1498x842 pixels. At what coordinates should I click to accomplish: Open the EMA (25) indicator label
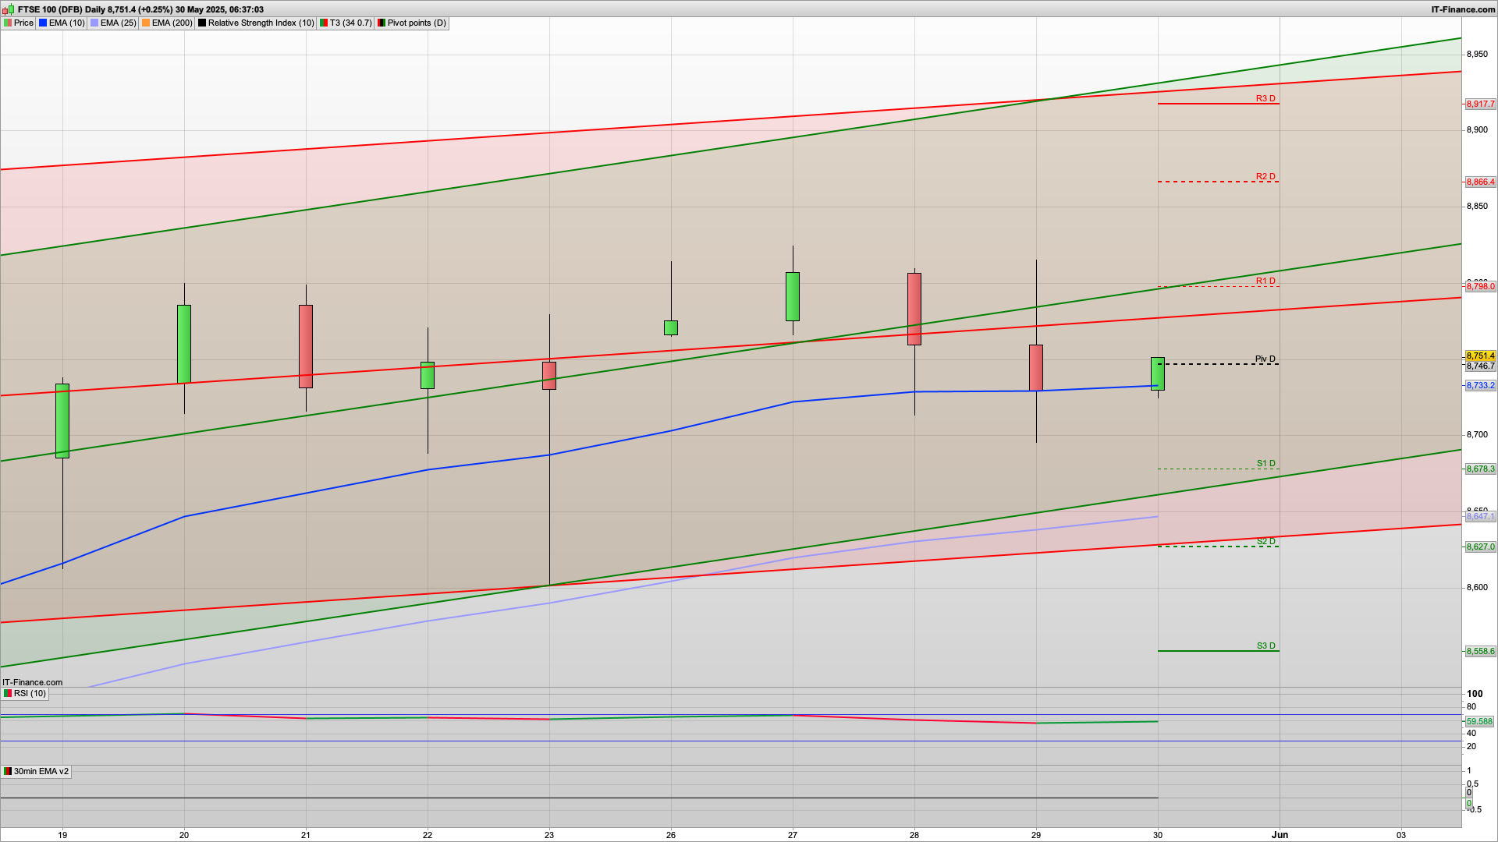coord(118,23)
